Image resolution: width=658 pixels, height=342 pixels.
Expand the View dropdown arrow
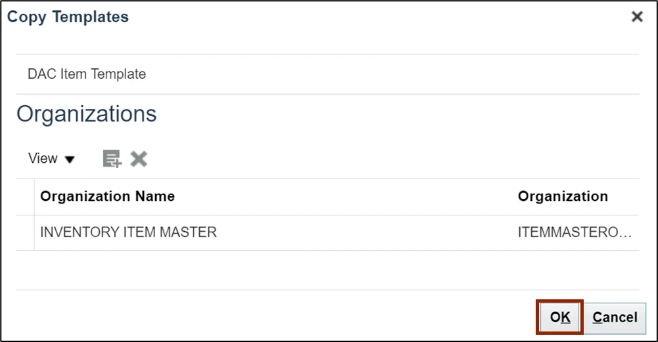[x=70, y=160]
